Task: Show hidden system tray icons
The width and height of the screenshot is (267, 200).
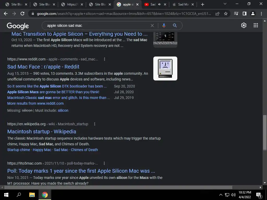Action: click(221, 195)
